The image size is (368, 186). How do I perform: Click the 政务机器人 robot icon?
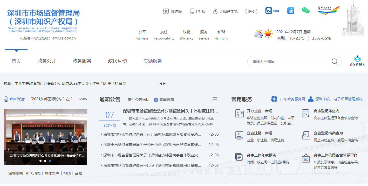point(357,59)
